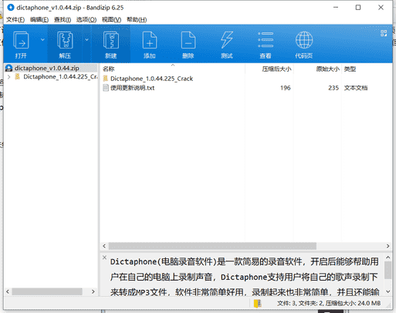The image size is (396, 313).
Task: Select the Dictaphone_1.0.44.225_Crack folder row
Action: 151,79
